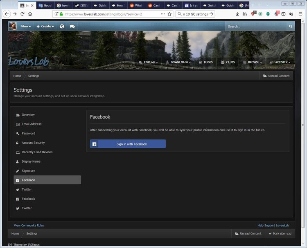
Task: Select Email Address settings
Action: point(47,124)
